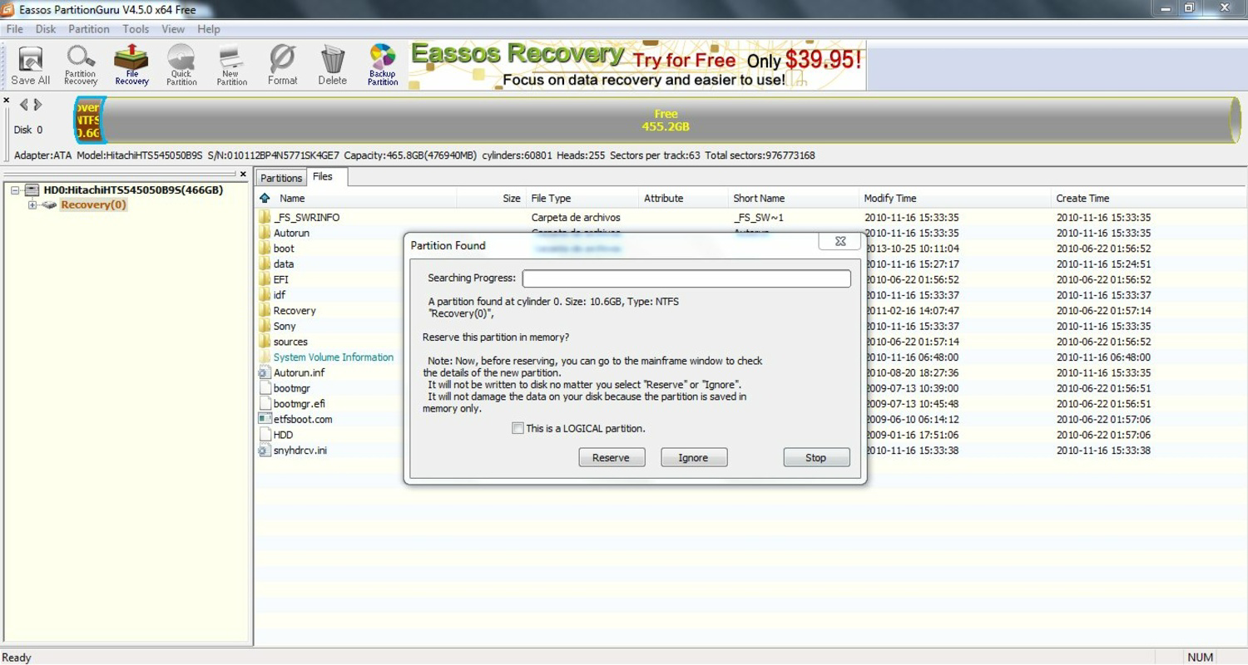Create a New Partition via toolbar
The width and height of the screenshot is (1248, 665).
pyautogui.click(x=231, y=66)
